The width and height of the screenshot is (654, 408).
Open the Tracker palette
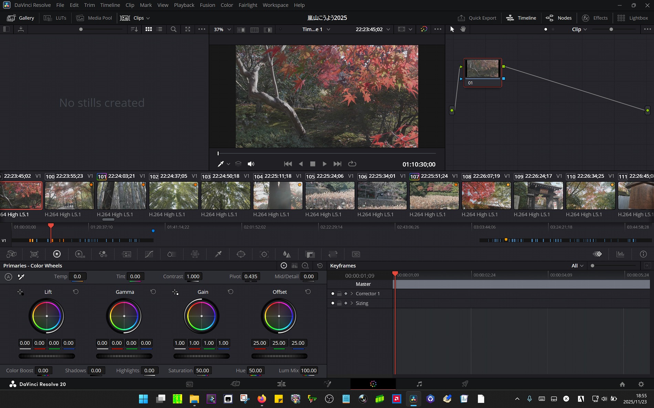[x=264, y=254]
